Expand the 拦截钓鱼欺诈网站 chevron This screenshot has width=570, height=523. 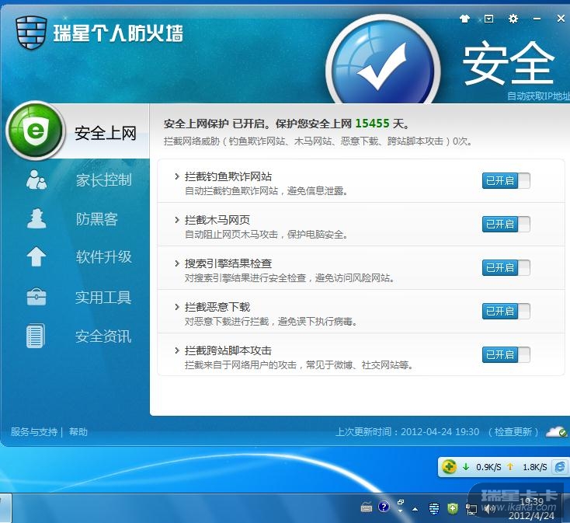coord(177,176)
